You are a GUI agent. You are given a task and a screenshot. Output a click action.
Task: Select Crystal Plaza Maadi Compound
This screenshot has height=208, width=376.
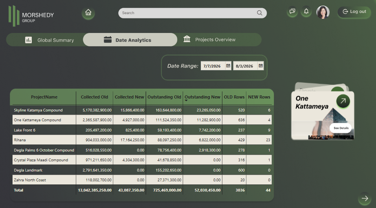(41, 160)
